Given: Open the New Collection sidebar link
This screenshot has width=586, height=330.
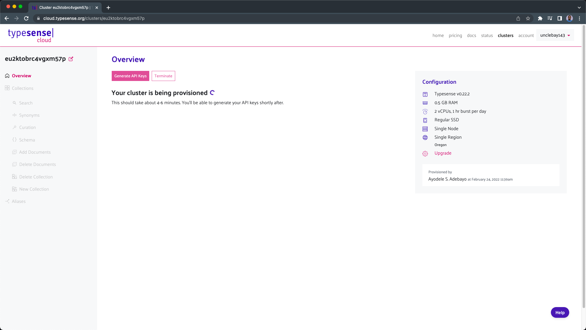Looking at the screenshot, I should coord(34,189).
